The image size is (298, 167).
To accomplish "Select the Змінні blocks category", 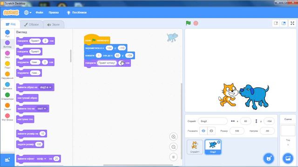I will tap(7, 107).
